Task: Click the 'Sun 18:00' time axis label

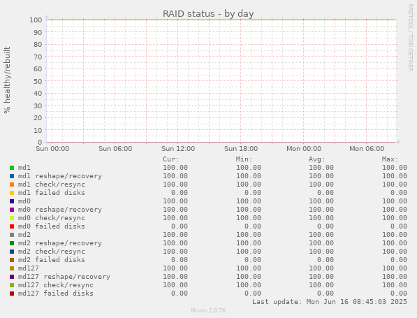Action: point(241,148)
